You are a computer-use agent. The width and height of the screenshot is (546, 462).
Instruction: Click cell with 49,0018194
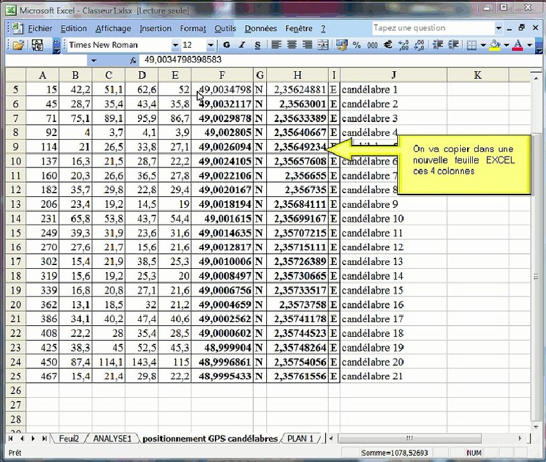tap(222, 204)
